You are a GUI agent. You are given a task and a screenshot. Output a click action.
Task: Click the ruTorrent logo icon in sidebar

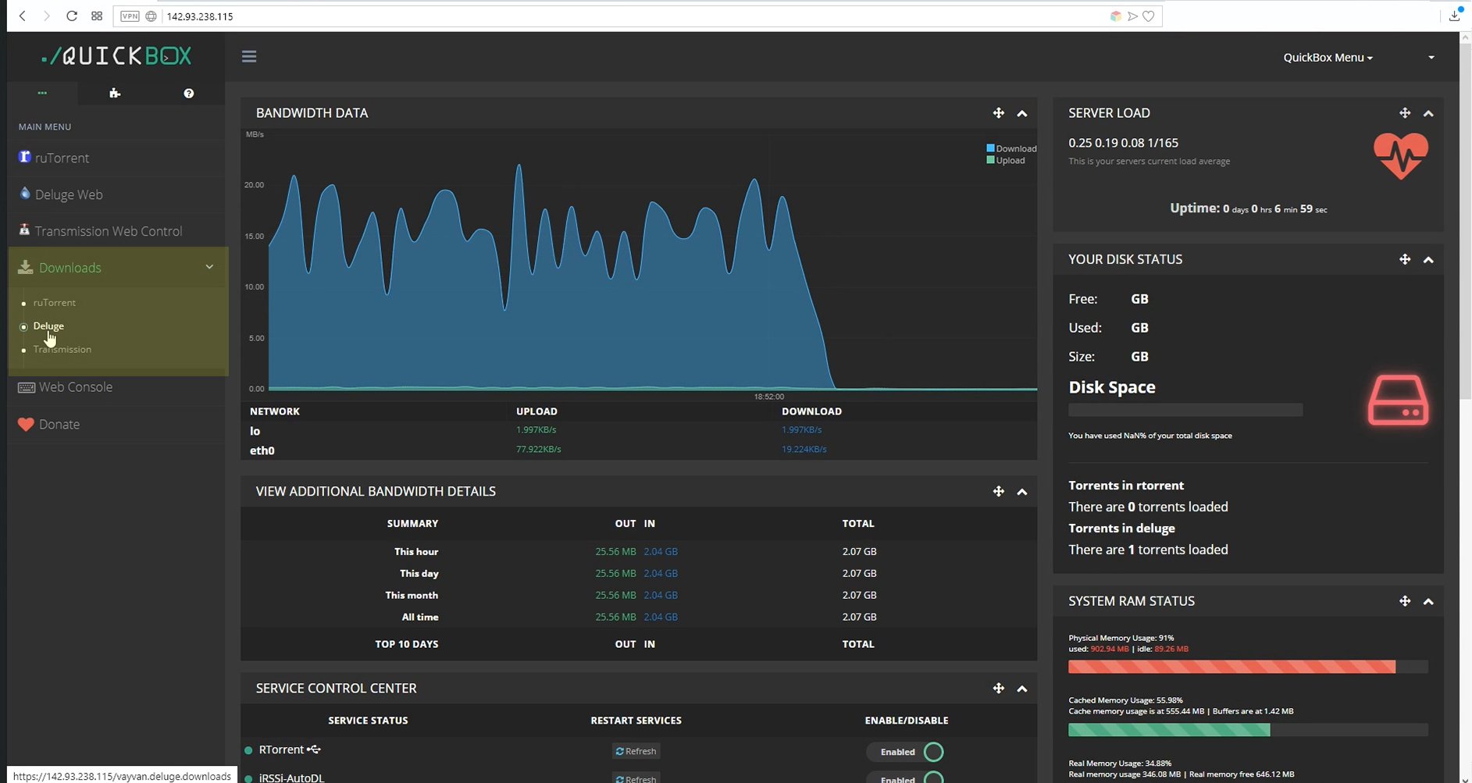pos(24,157)
